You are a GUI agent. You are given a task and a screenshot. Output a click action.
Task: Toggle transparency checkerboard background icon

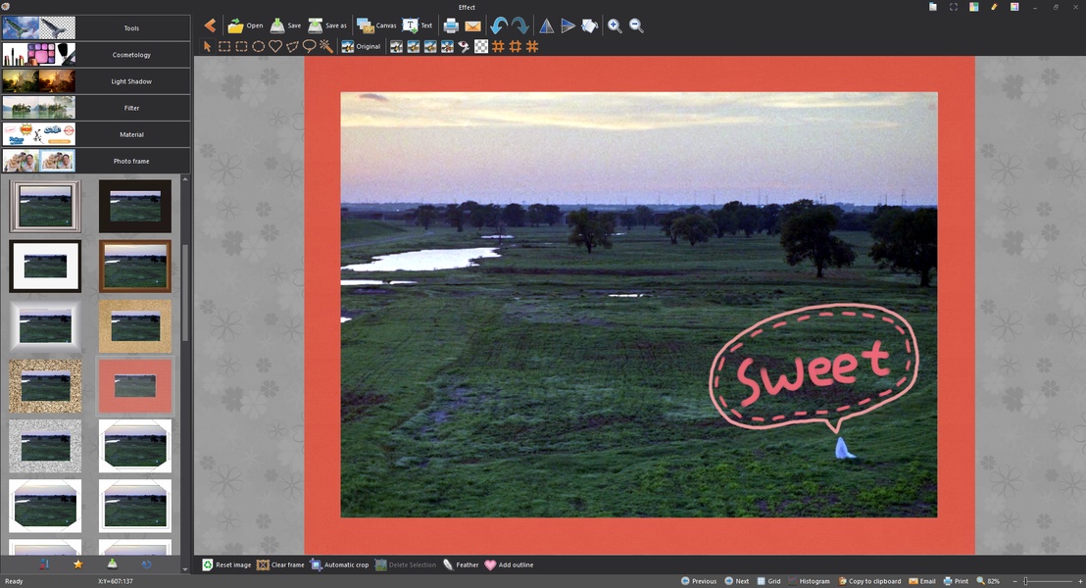[x=481, y=46]
